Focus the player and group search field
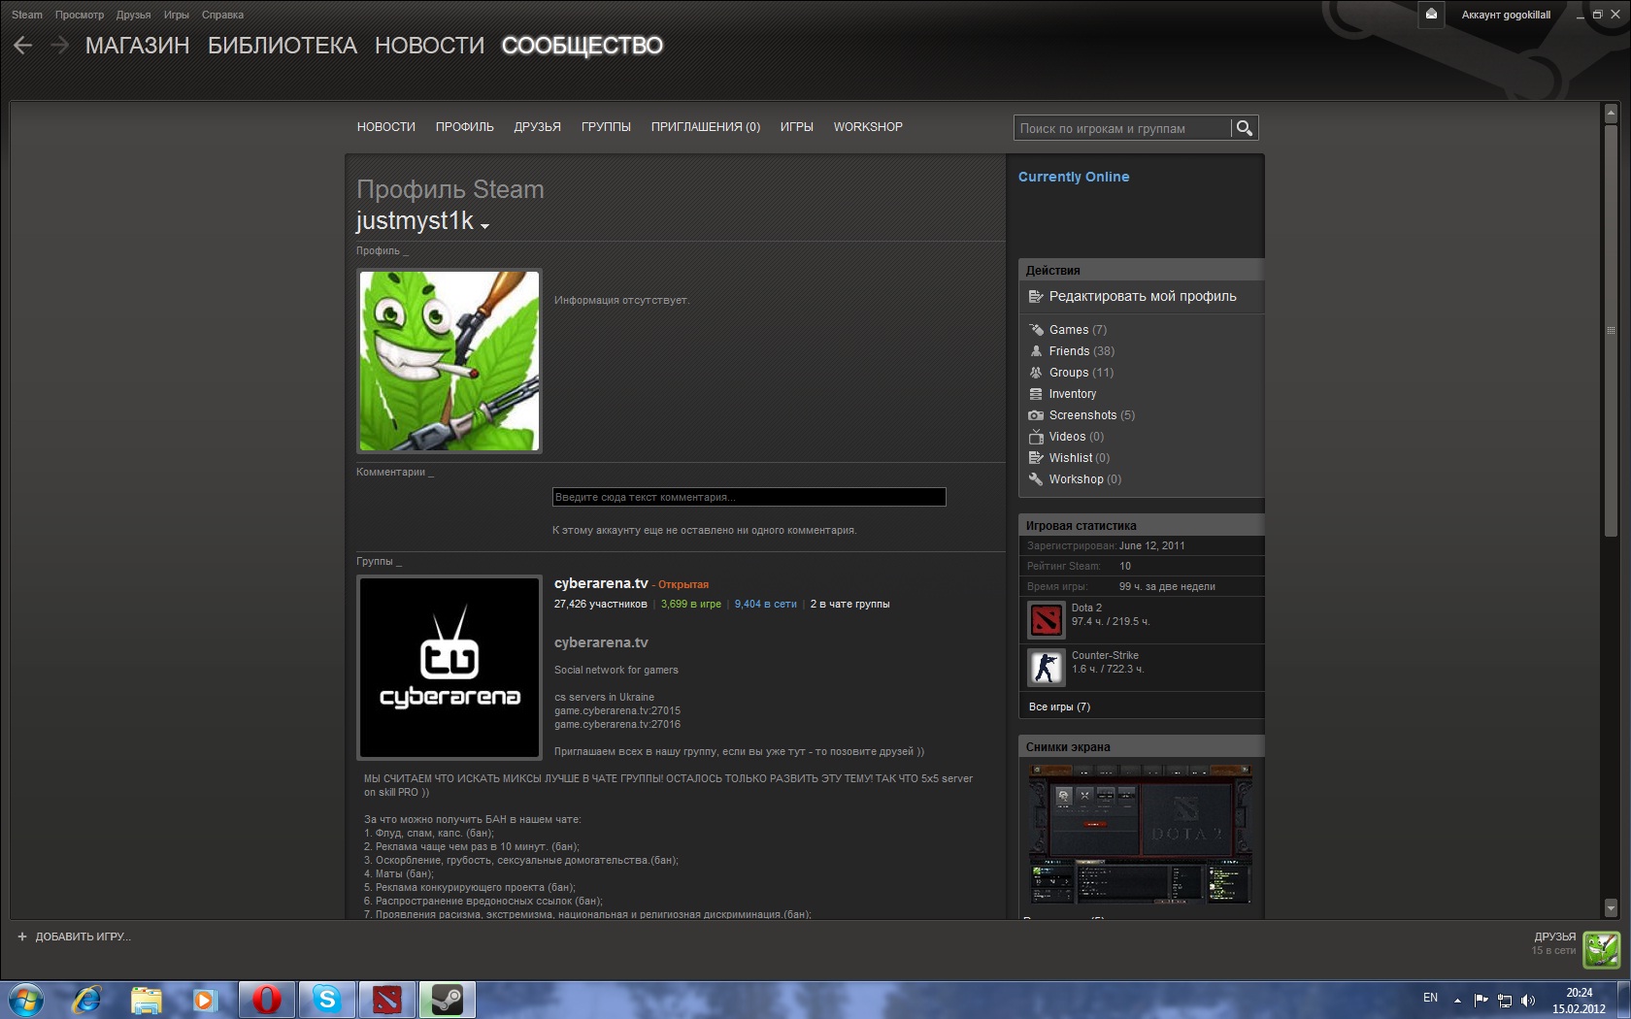This screenshot has height=1019, width=1631. click(x=1122, y=128)
